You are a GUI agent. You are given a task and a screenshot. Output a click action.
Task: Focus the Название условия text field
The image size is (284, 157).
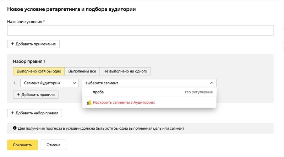click(x=140, y=31)
